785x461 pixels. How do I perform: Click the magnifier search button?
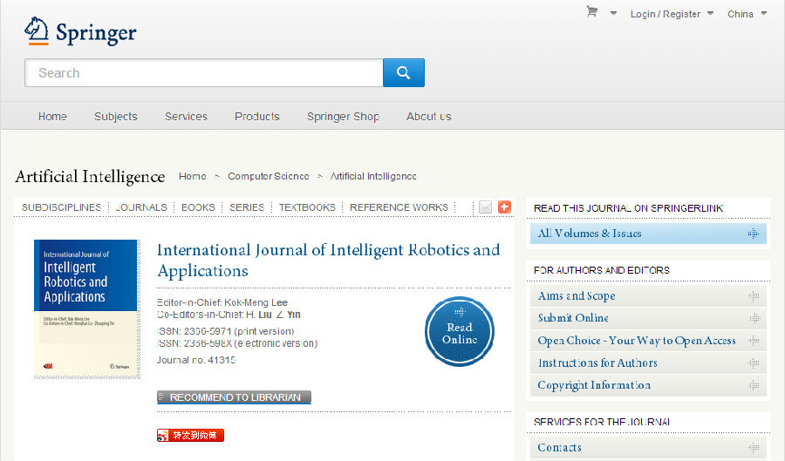[x=403, y=73]
